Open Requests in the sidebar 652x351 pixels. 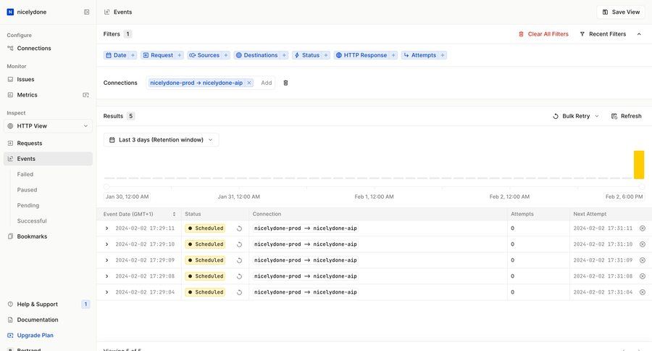click(x=30, y=144)
